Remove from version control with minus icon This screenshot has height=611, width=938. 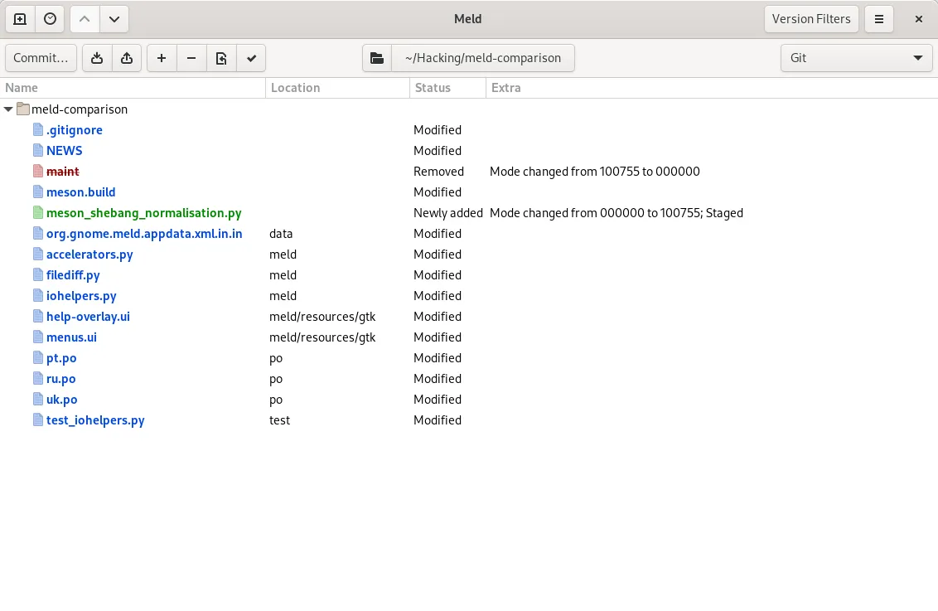tap(191, 58)
